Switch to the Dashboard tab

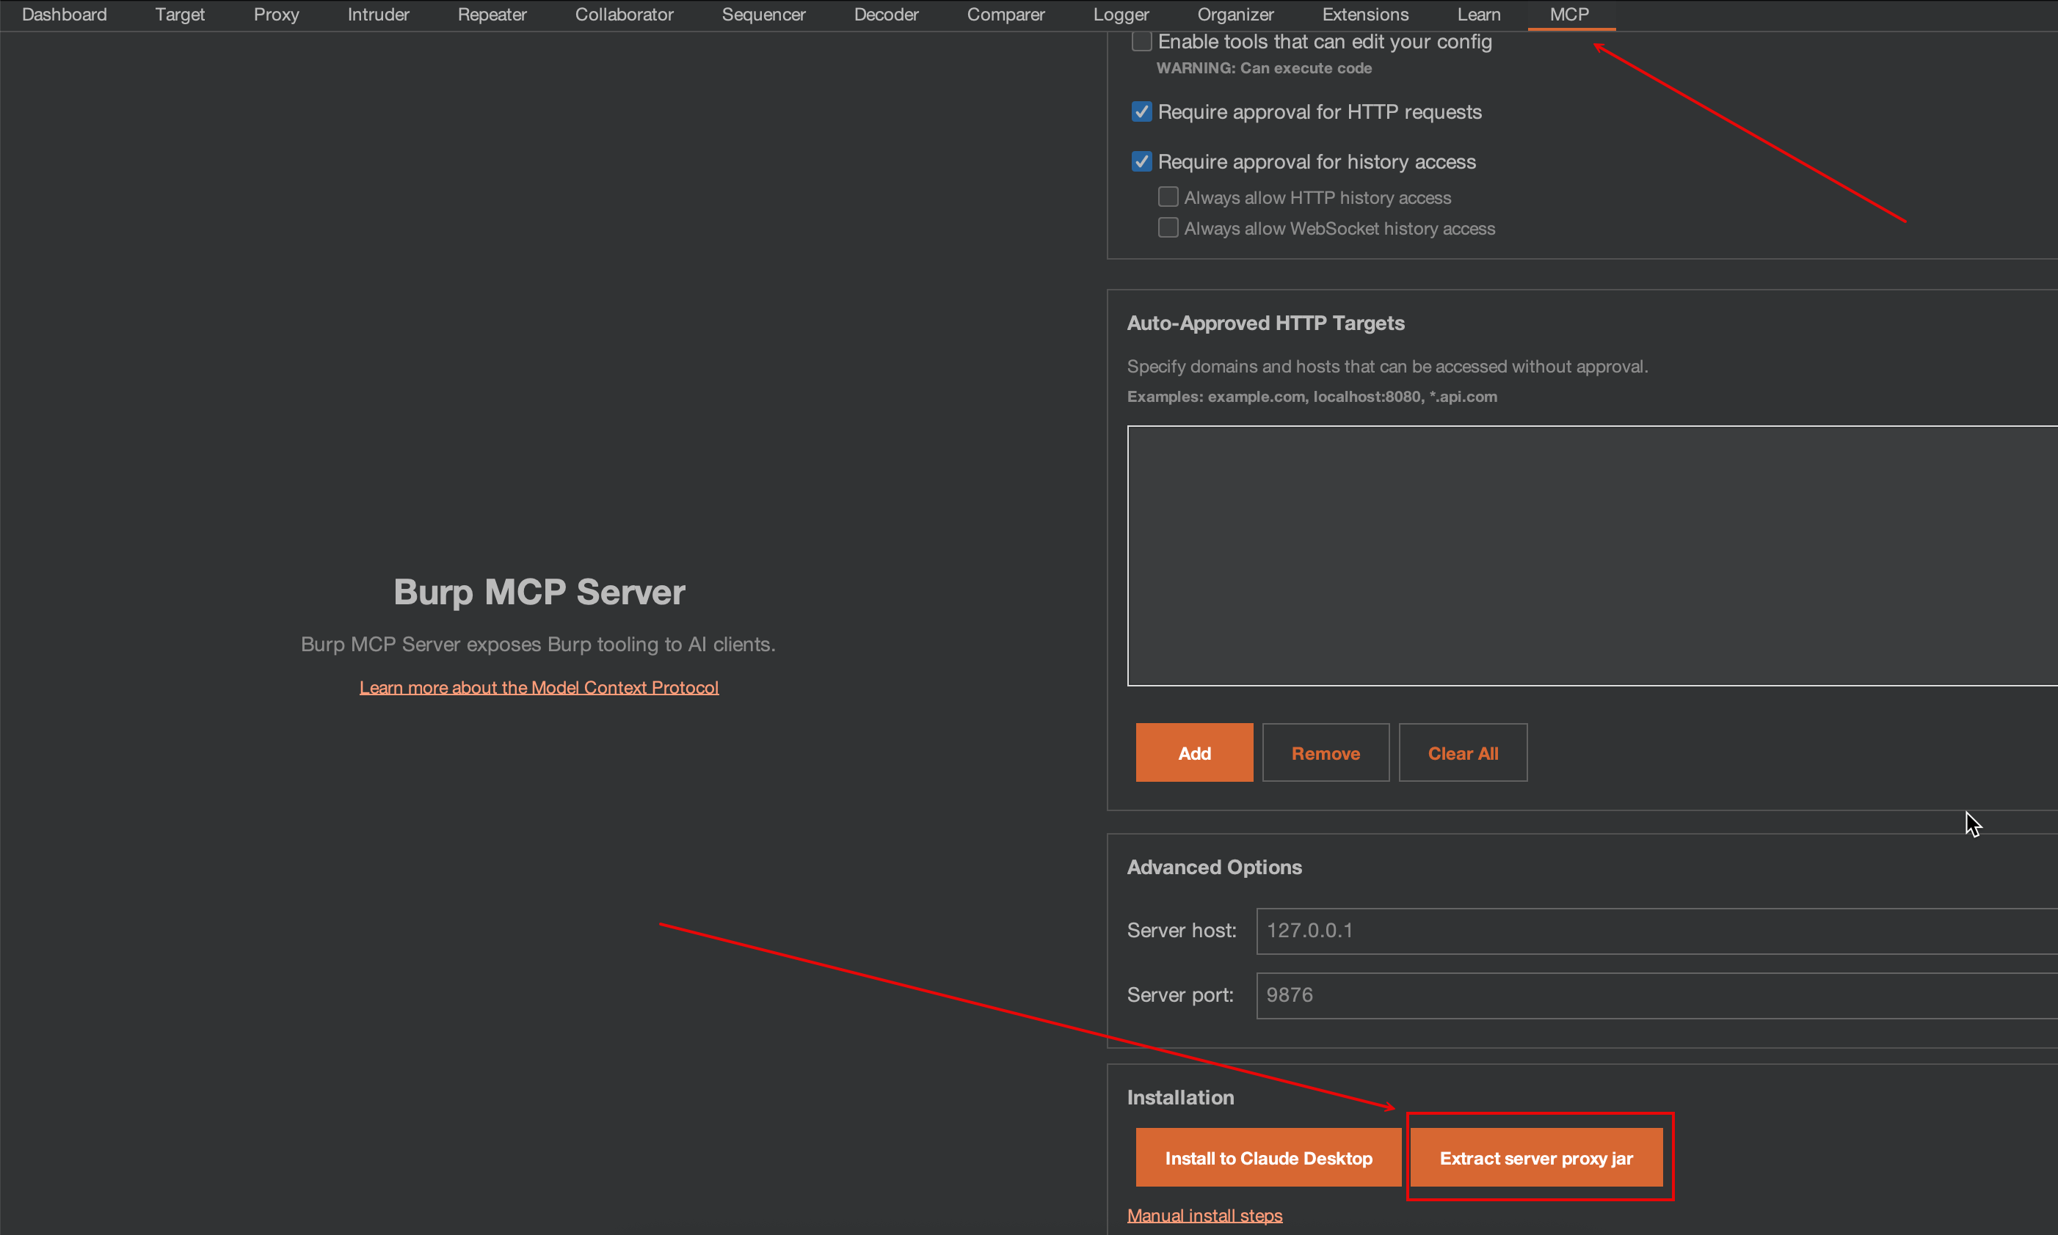point(64,15)
